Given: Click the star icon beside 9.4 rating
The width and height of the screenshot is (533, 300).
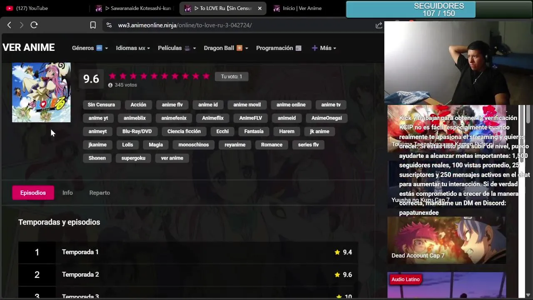Looking at the screenshot, I should (337, 252).
